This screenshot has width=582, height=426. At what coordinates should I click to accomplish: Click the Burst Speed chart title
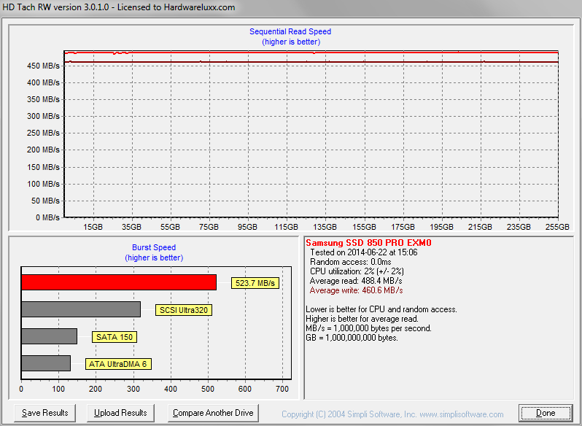click(x=154, y=247)
